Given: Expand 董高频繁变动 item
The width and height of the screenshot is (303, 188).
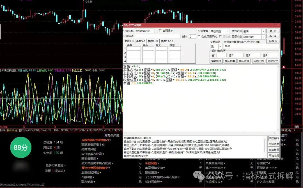Looking at the screenshot, I should click(164, 168).
